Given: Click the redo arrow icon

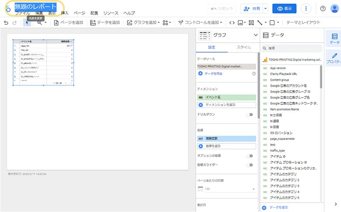Looking at the screenshot, I should point(14,23).
